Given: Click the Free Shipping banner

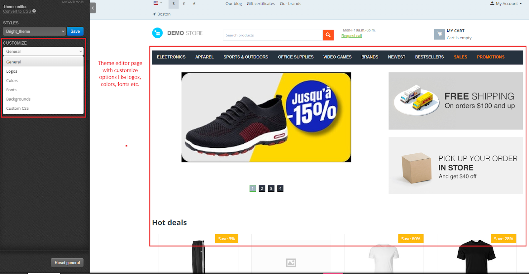Looking at the screenshot, I should (x=456, y=101).
